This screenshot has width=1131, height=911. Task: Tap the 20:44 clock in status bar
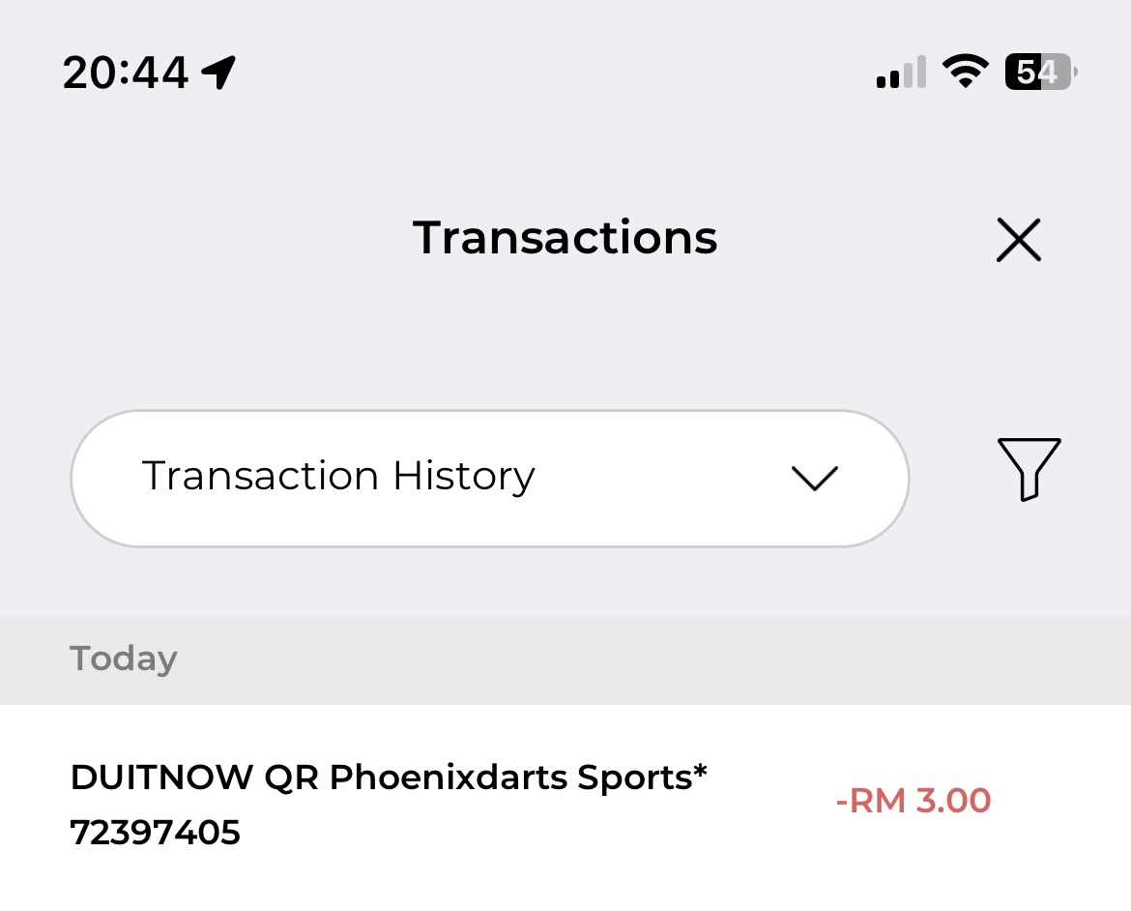click(126, 73)
